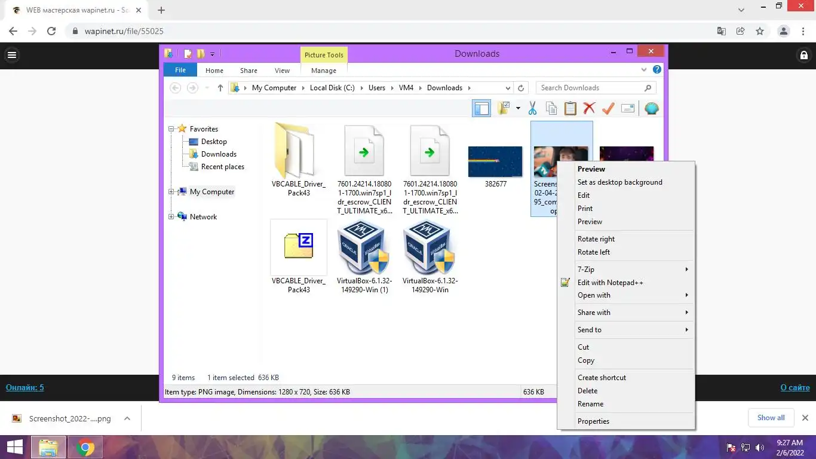The width and height of the screenshot is (816, 459).
Task: Click the Show all downloads button
Action: click(771, 418)
